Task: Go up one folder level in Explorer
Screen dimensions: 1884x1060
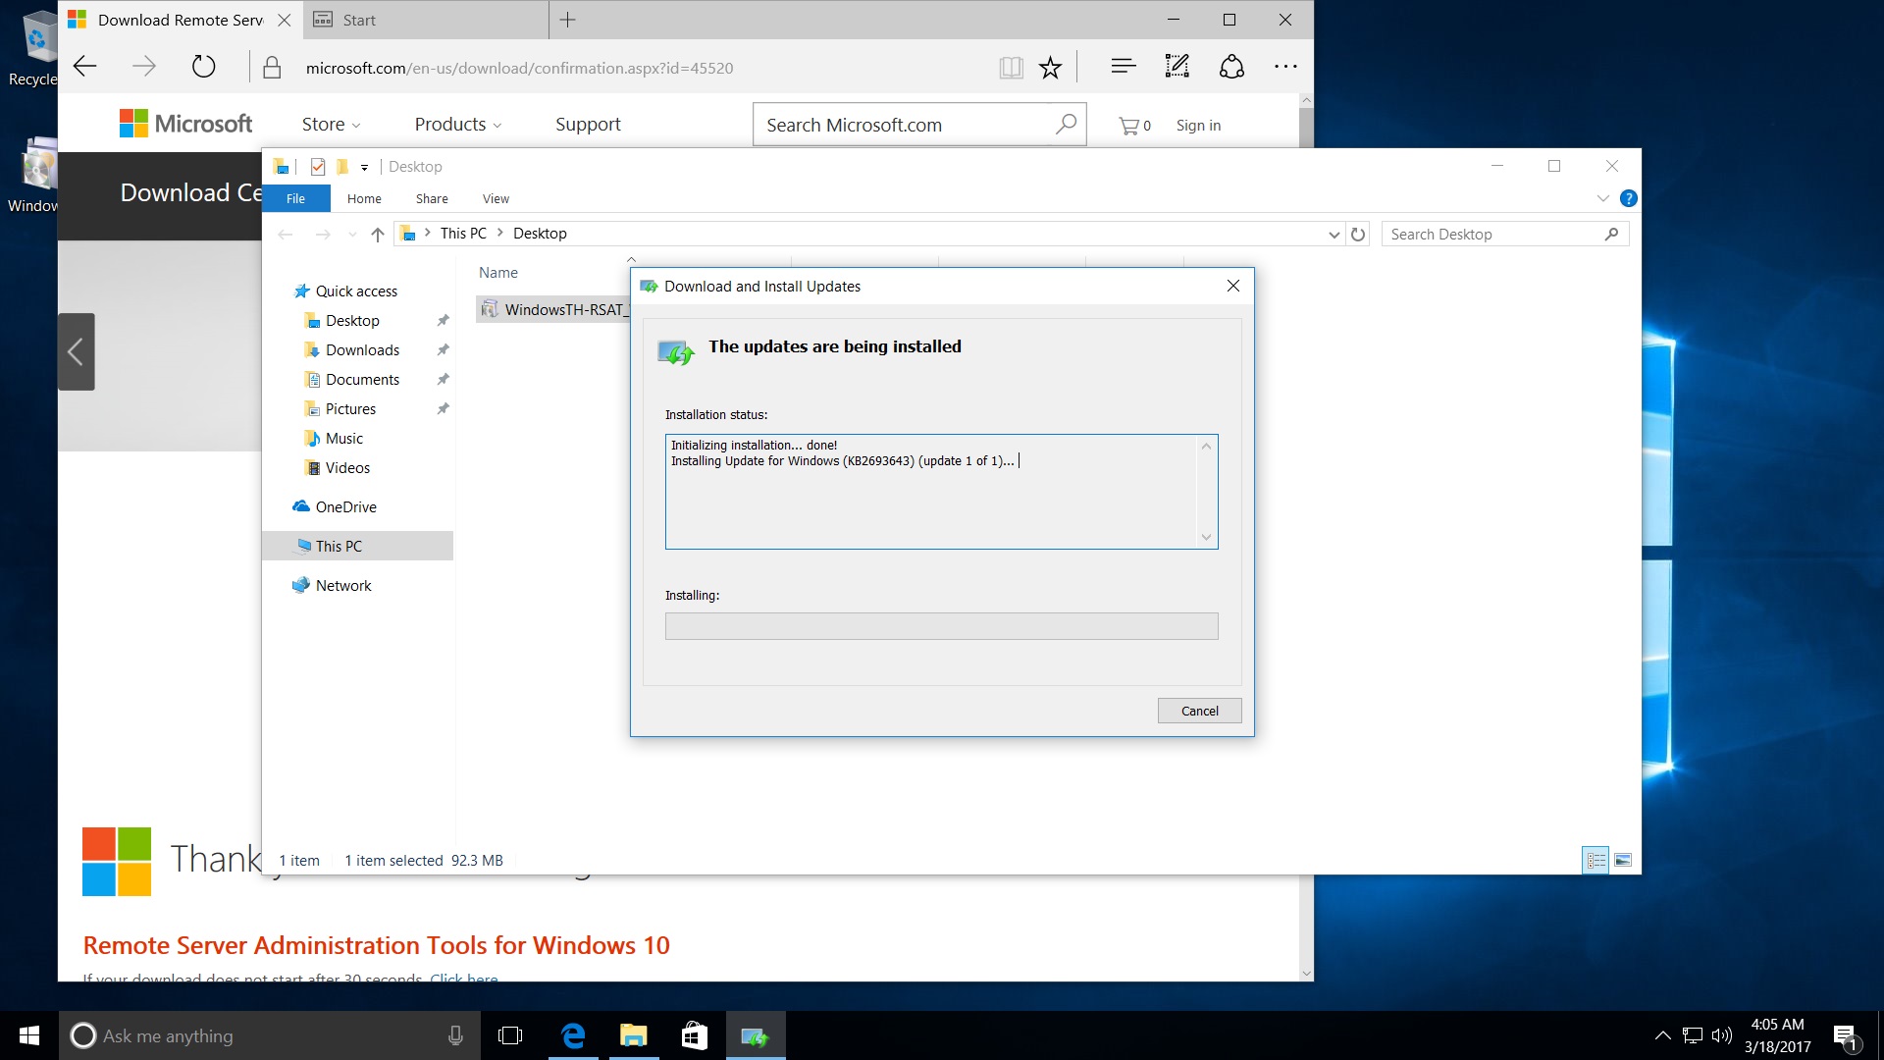Action: (x=378, y=234)
